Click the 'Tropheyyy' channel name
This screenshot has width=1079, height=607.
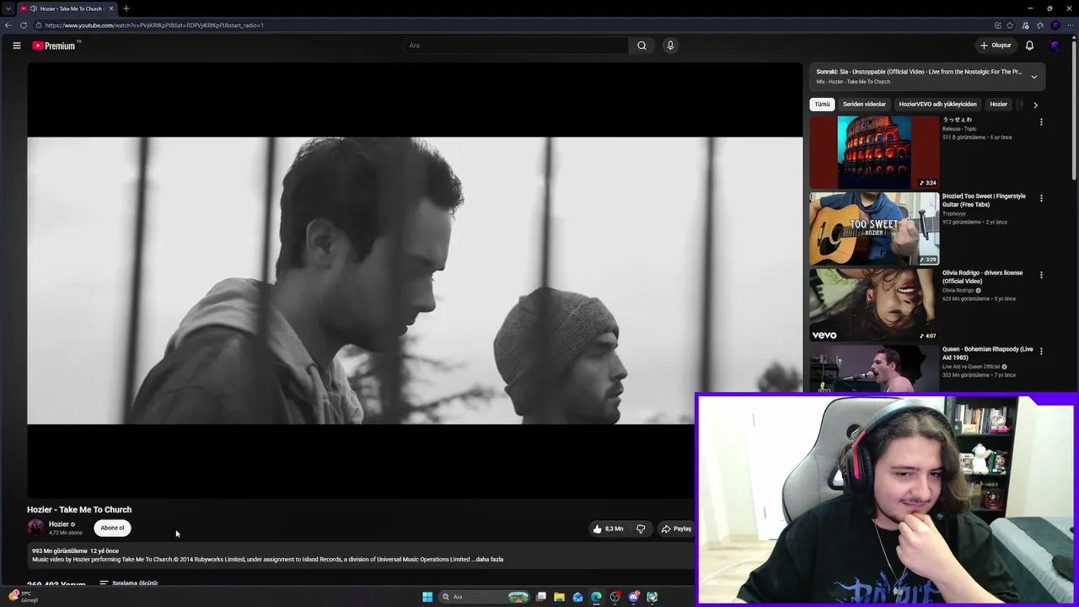(x=954, y=214)
